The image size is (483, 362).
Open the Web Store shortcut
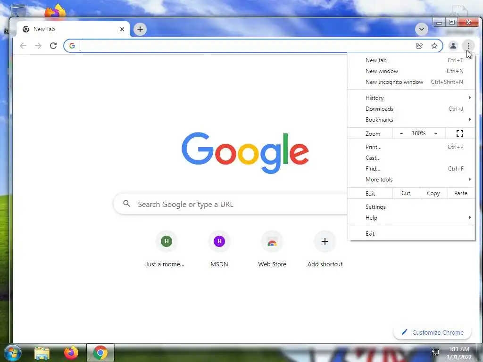[272, 249]
